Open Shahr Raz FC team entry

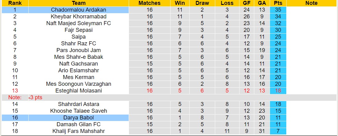point(78,43)
